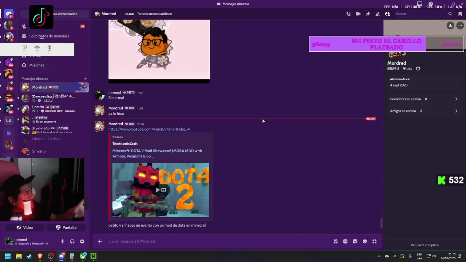Screen dimensions: 466x262
Task: Open Steam from the taskbar
Action: (x=29, y=257)
